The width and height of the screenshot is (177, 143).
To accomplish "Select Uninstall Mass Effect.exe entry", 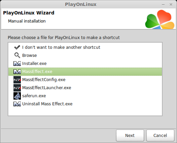I will point(47,104).
